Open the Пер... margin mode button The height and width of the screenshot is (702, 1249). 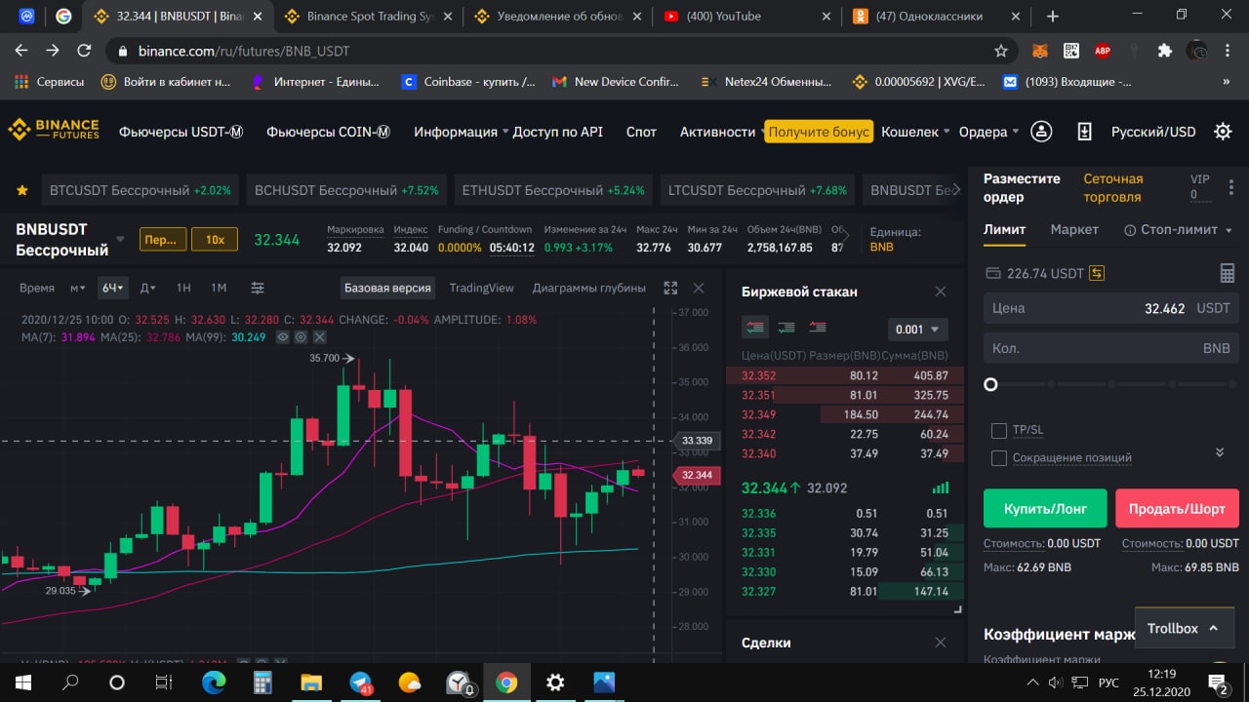(163, 239)
